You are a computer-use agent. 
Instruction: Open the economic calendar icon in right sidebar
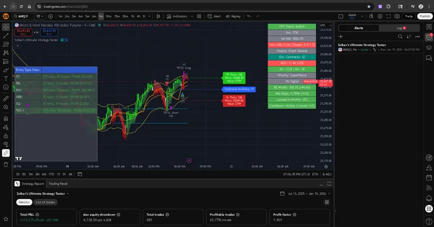click(429, 178)
